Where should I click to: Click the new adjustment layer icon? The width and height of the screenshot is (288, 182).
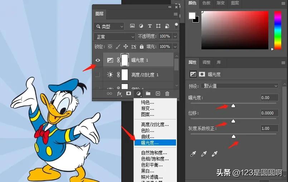click(139, 94)
